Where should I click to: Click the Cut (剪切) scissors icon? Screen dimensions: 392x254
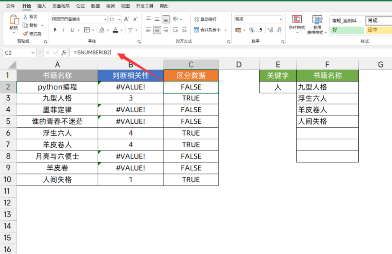25,17
